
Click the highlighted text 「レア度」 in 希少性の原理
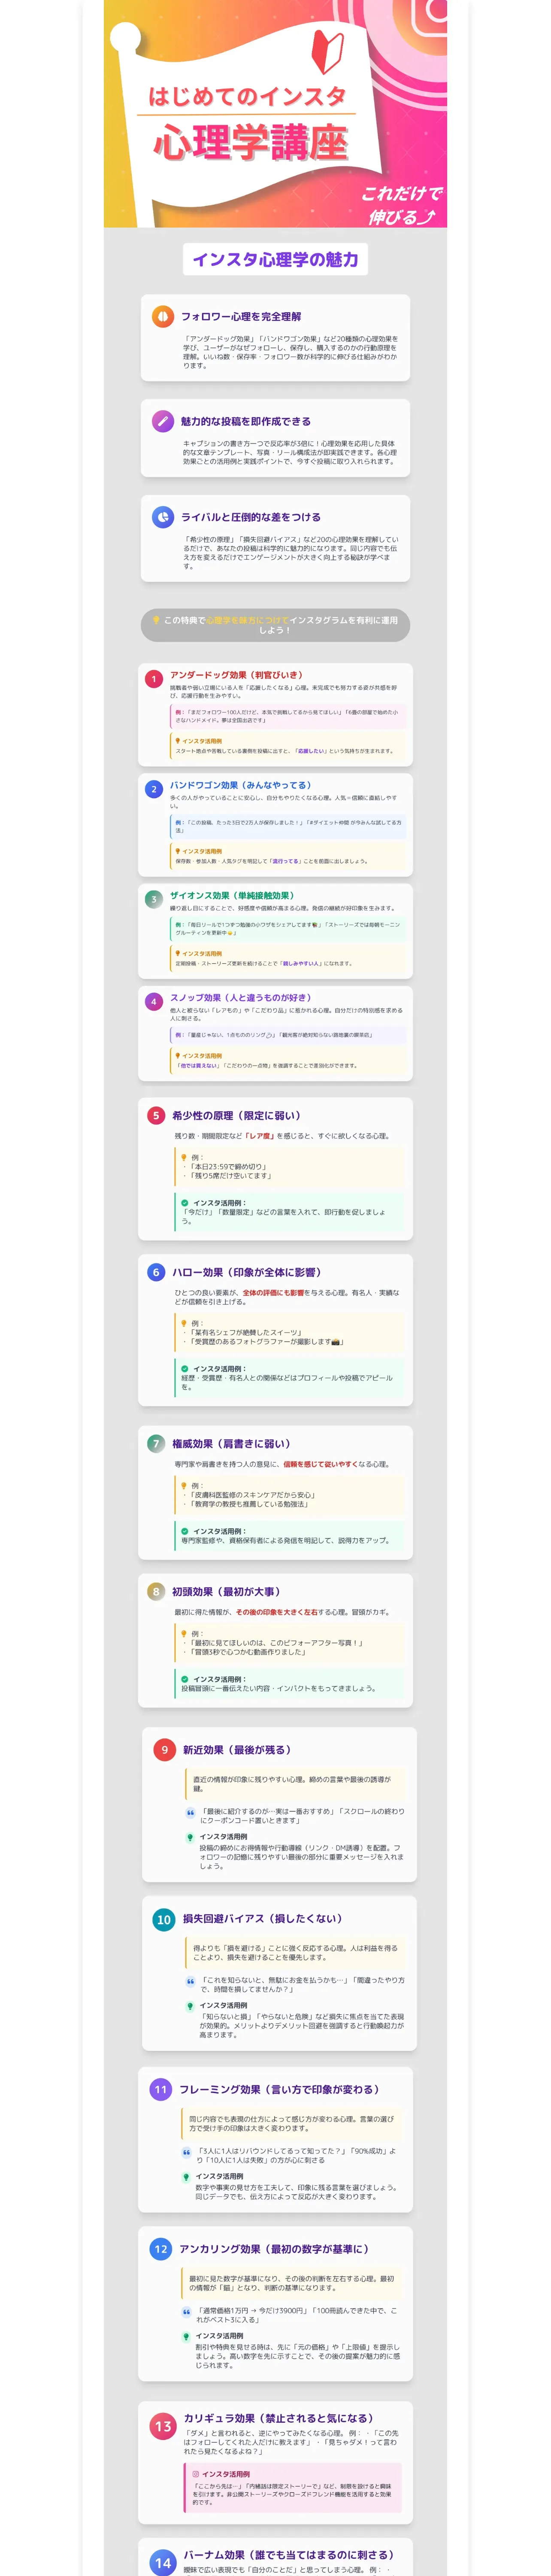260,1136
